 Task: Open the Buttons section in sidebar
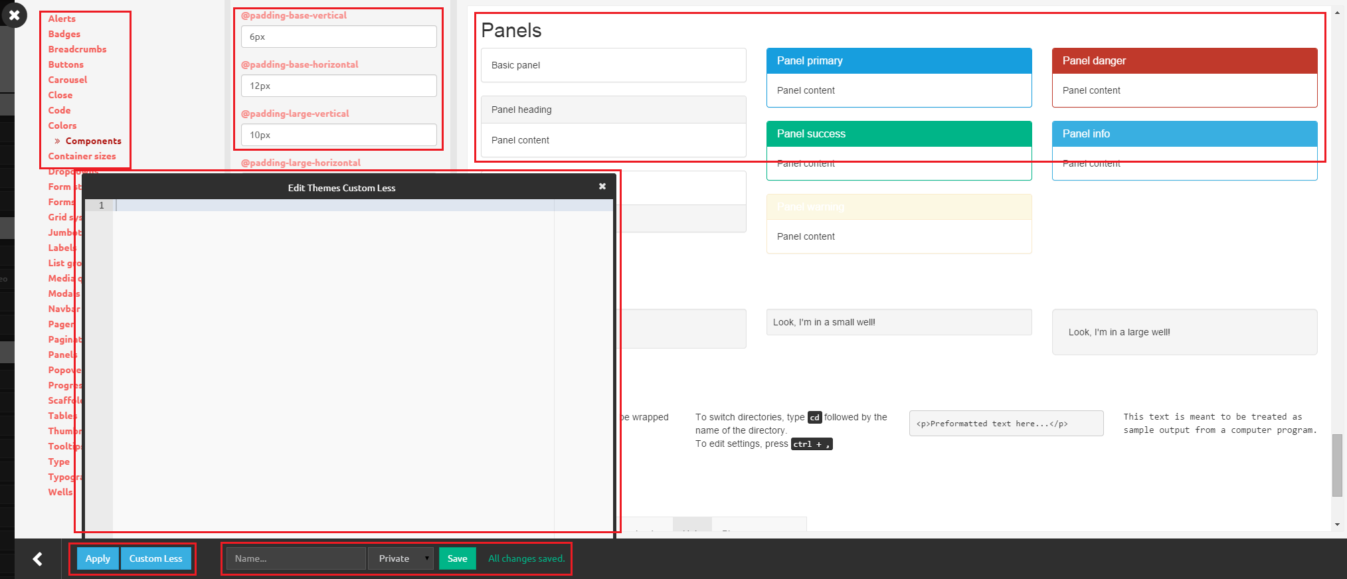(66, 64)
